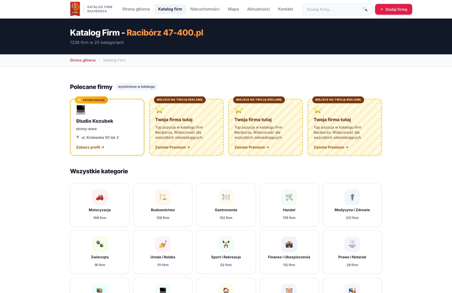Open the Zobacz profil link for Studio Kozubek

click(90, 147)
